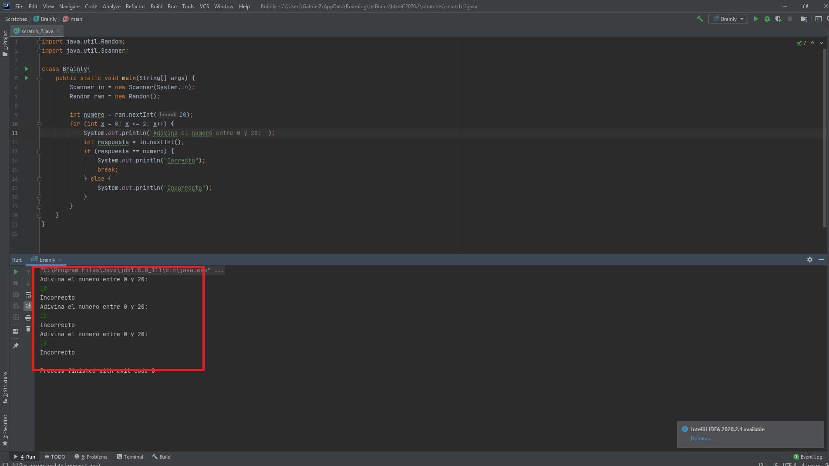Open the Refactor menu
The image size is (829, 466).
(135, 7)
